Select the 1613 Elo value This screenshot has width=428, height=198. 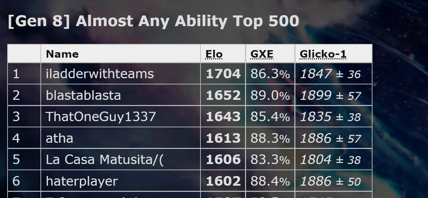[223, 138]
